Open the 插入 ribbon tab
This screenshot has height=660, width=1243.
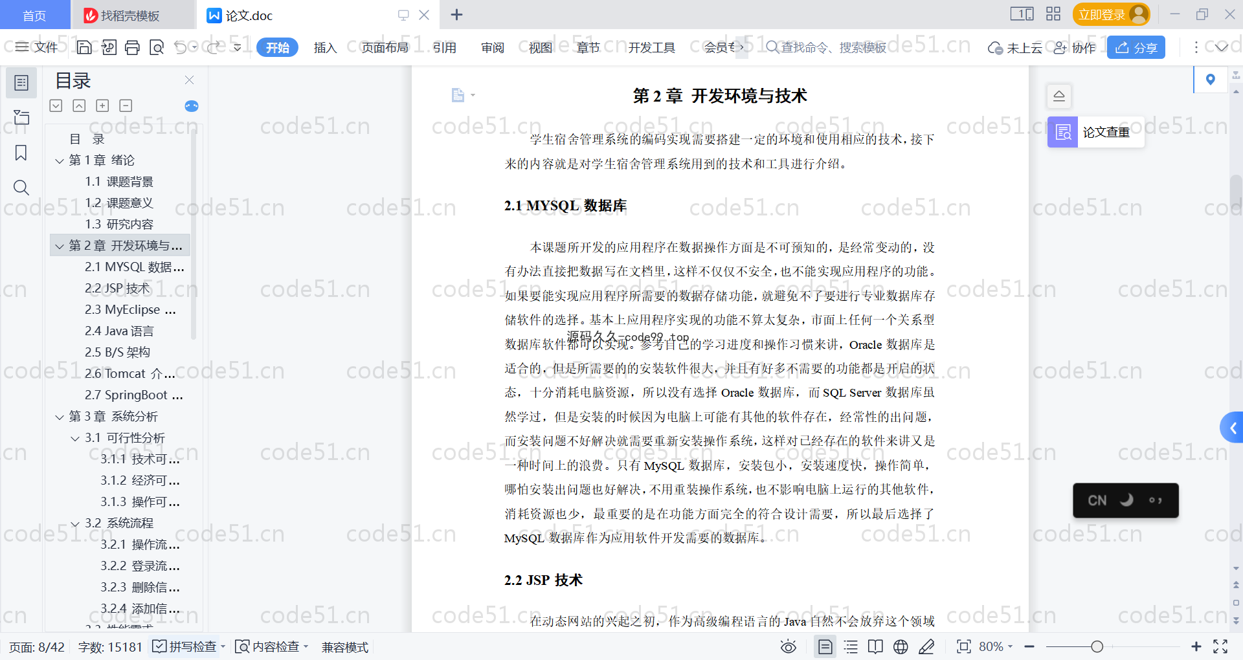coord(325,47)
